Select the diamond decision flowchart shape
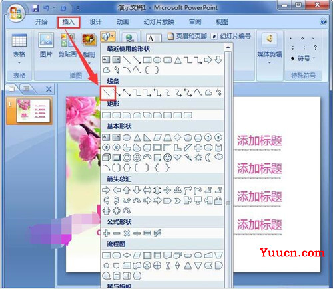The height and width of the screenshot is (289, 333). 127,255
